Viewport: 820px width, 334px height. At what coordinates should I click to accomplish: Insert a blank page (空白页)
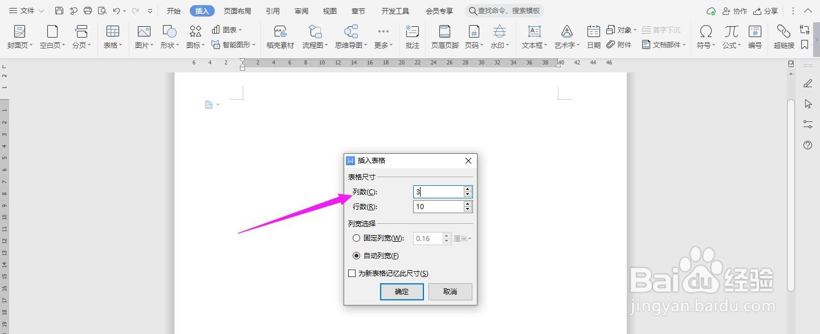click(x=52, y=37)
